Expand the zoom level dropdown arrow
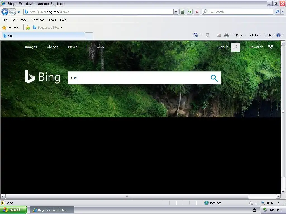286x214 pixels. tap(278, 203)
